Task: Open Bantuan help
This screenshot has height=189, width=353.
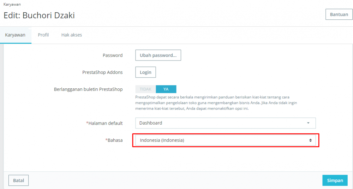Action: pos(339,15)
